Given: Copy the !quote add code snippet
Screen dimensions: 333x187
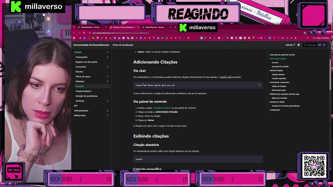Looking at the screenshot, I should (x=259, y=85).
